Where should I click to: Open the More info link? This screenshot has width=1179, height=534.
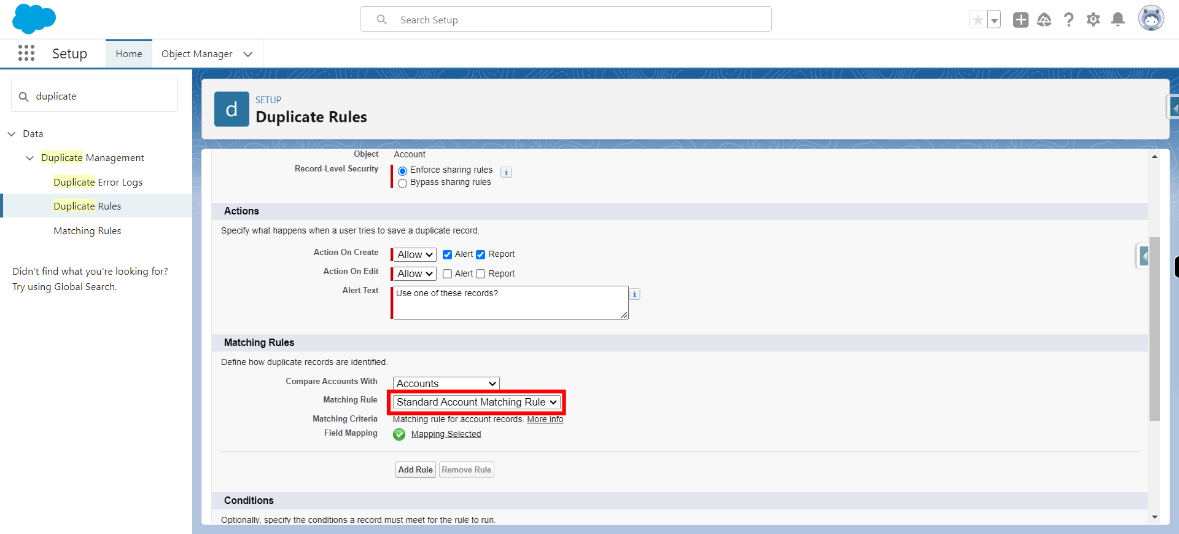pos(545,420)
